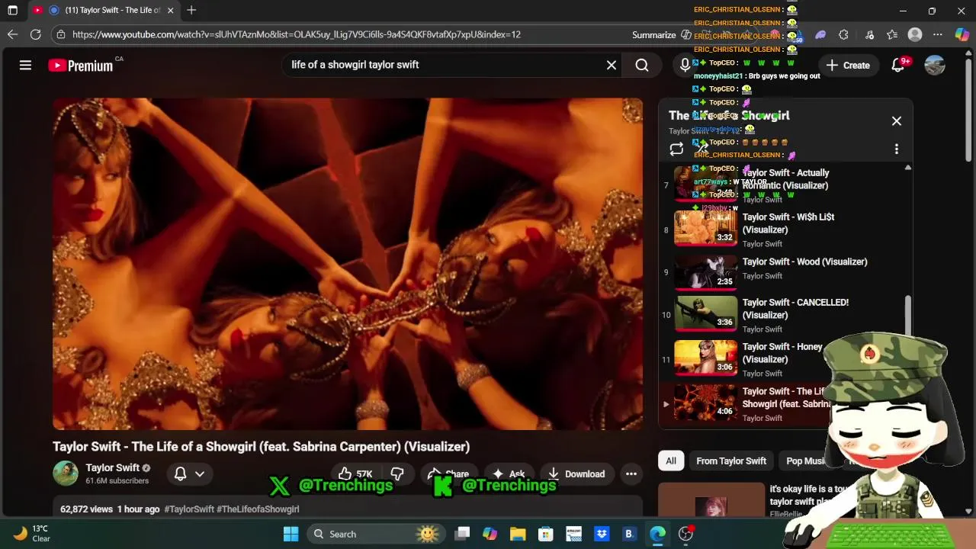
Task: Click browser back arrow
Action: (x=12, y=34)
